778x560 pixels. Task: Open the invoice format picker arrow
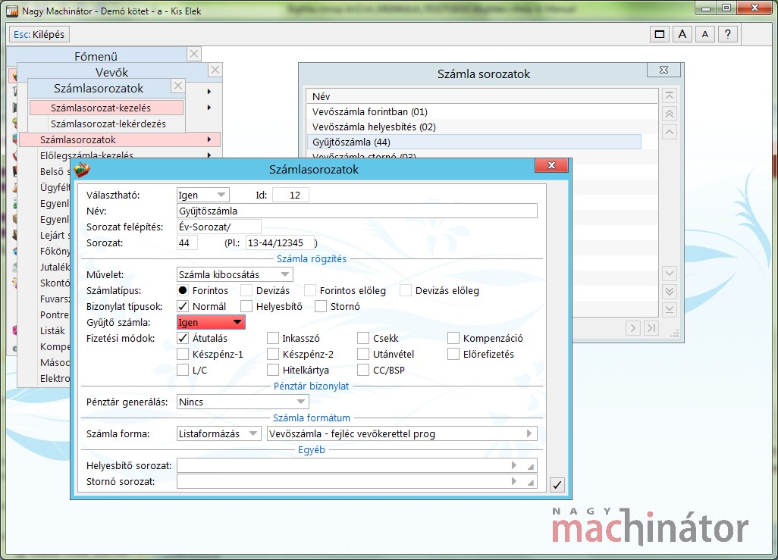pyautogui.click(x=529, y=433)
